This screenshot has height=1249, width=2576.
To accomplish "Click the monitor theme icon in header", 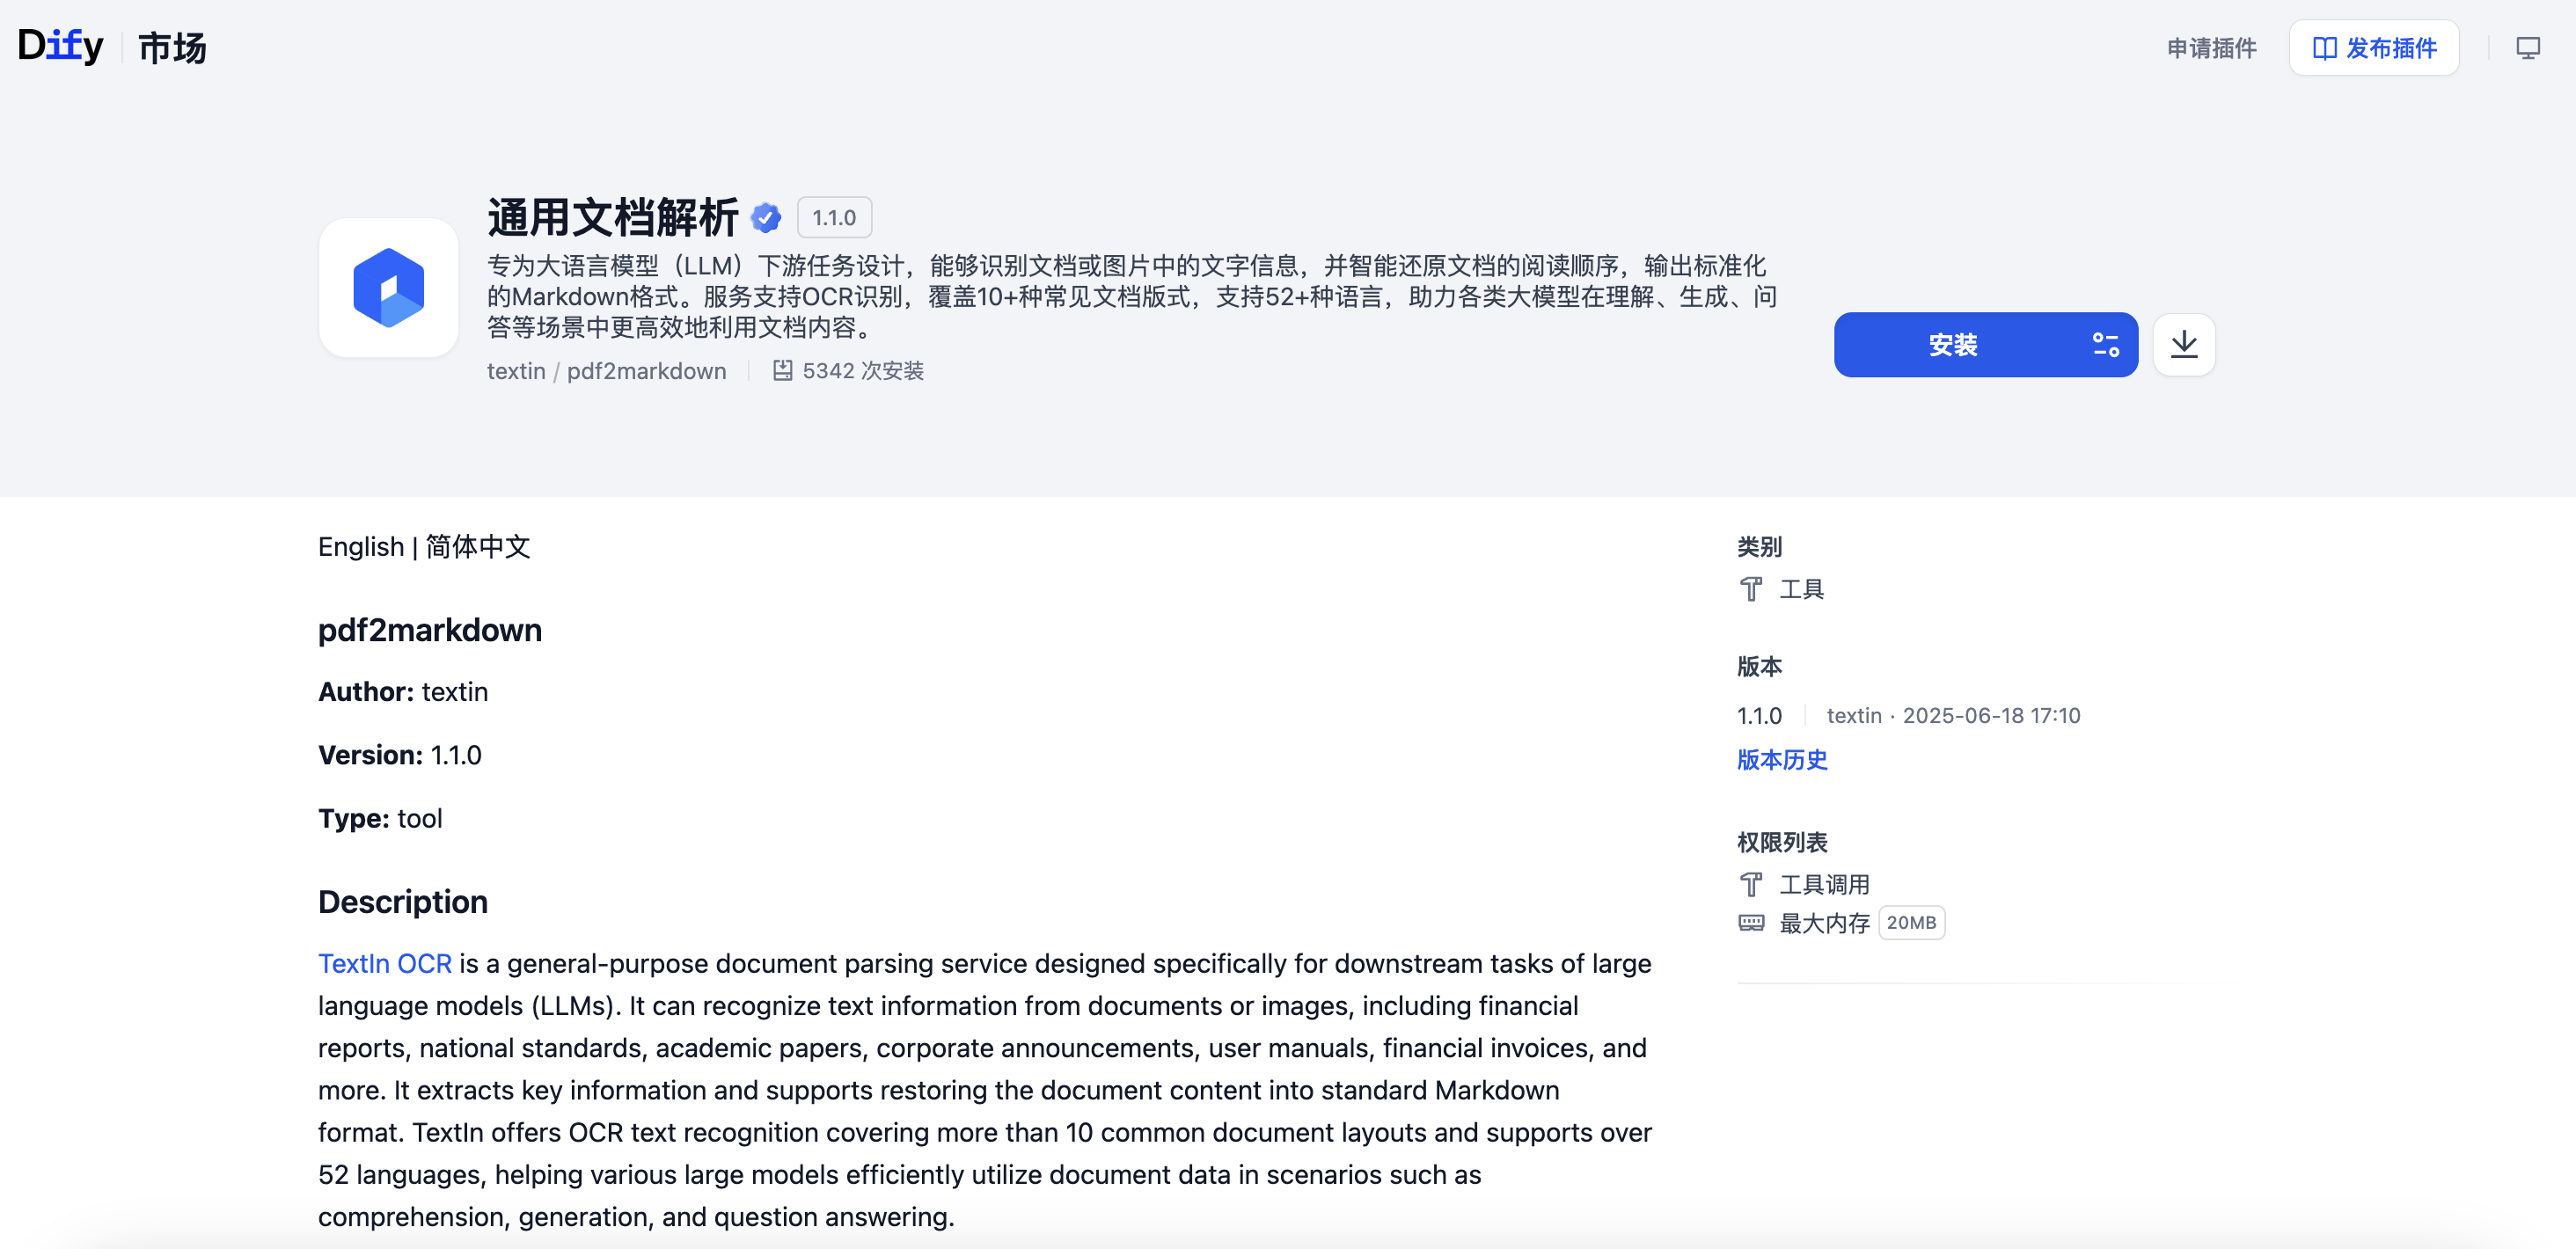I will [2527, 48].
